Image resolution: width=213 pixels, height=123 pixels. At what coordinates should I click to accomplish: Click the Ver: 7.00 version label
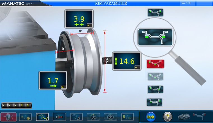click(186, 3)
